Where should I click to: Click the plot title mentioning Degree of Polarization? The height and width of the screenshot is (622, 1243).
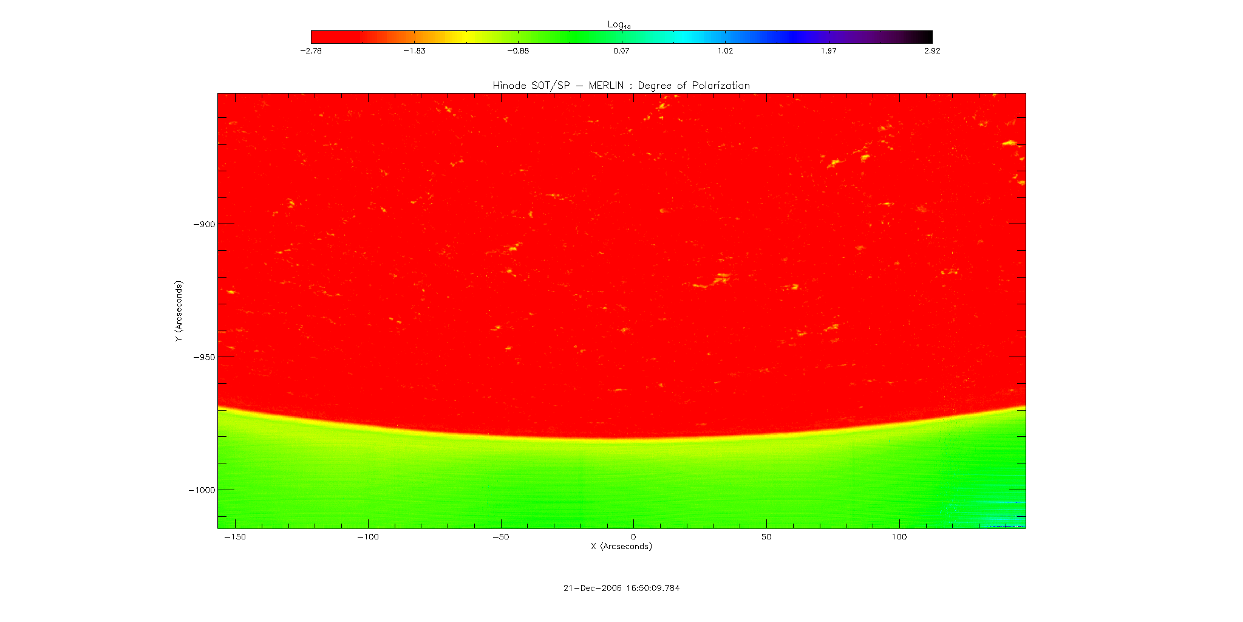click(621, 86)
